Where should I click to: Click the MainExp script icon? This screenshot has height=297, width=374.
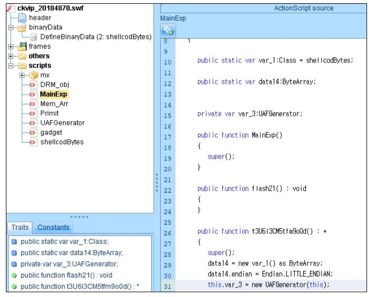pos(33,95)
